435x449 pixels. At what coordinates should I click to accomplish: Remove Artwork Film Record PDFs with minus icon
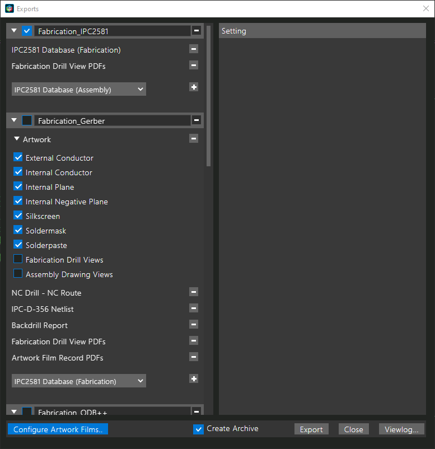[x=194, y=357]
